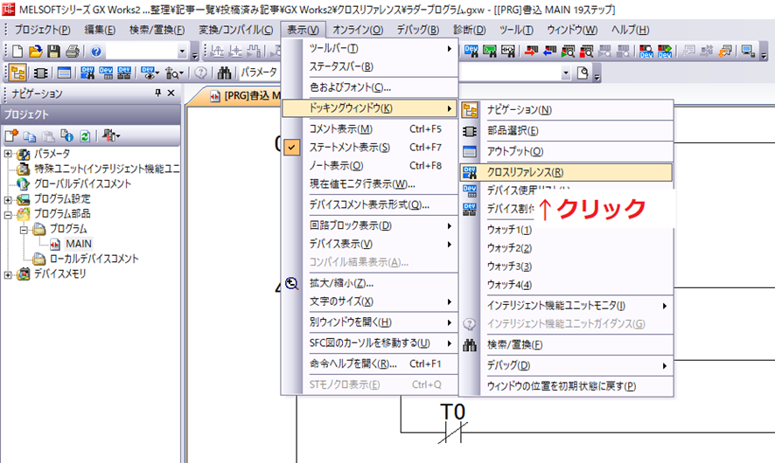Collapse the プログラム folder node
Screen dimensions: 775x463
point(24,230)
